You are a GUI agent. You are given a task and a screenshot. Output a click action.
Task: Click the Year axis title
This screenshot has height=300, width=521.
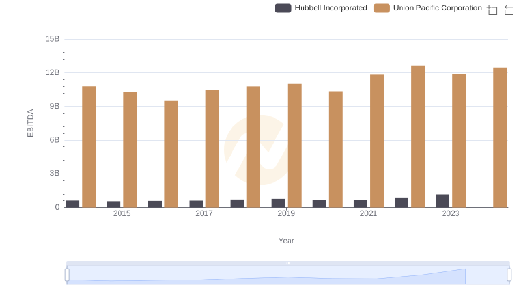pyautogui.click(x=286, y=241)
